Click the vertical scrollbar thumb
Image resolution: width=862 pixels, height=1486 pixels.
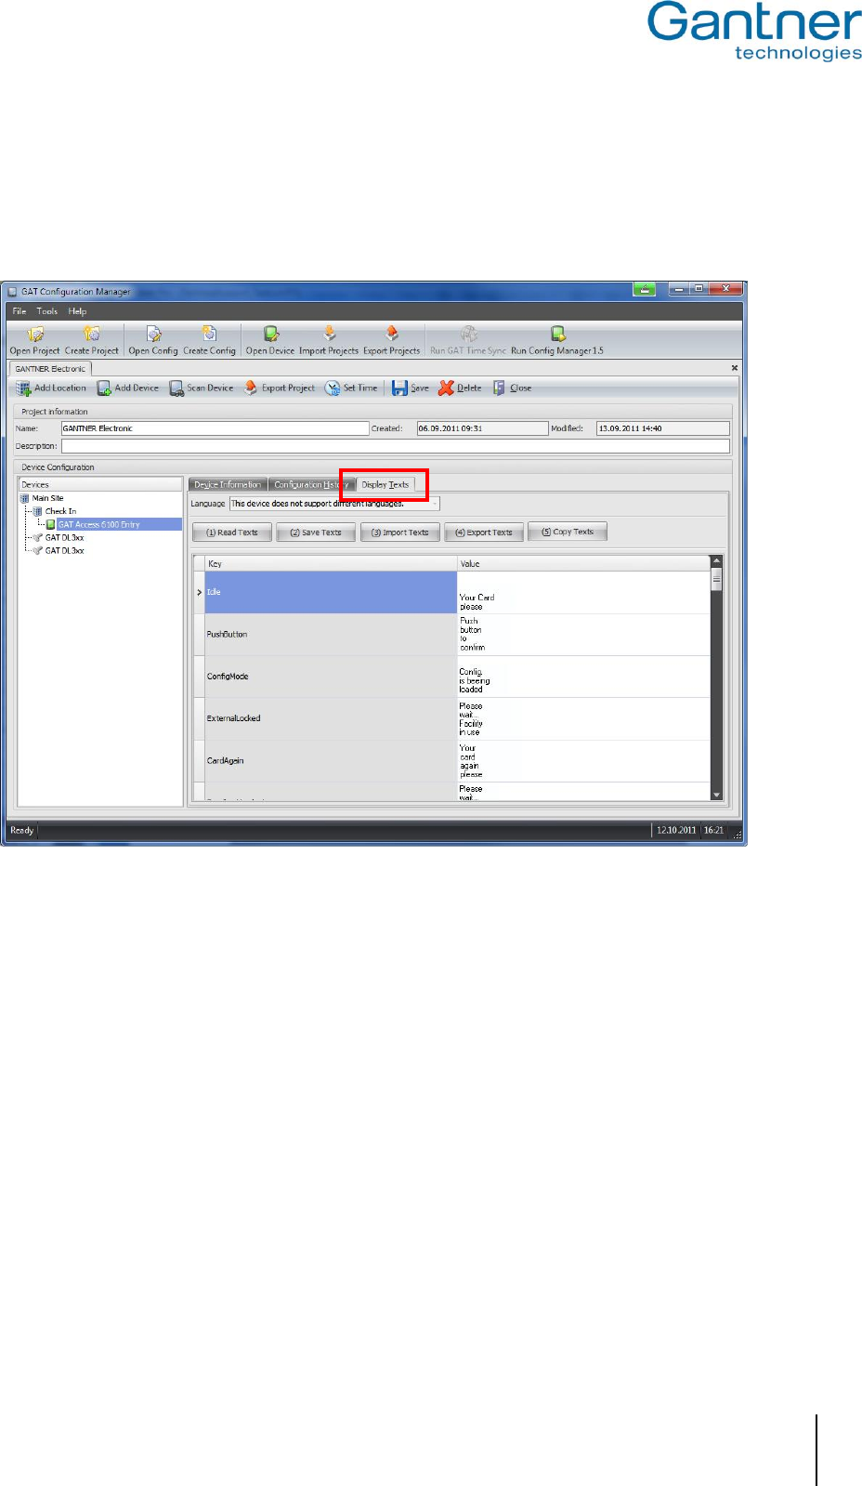tap(716, 579)
